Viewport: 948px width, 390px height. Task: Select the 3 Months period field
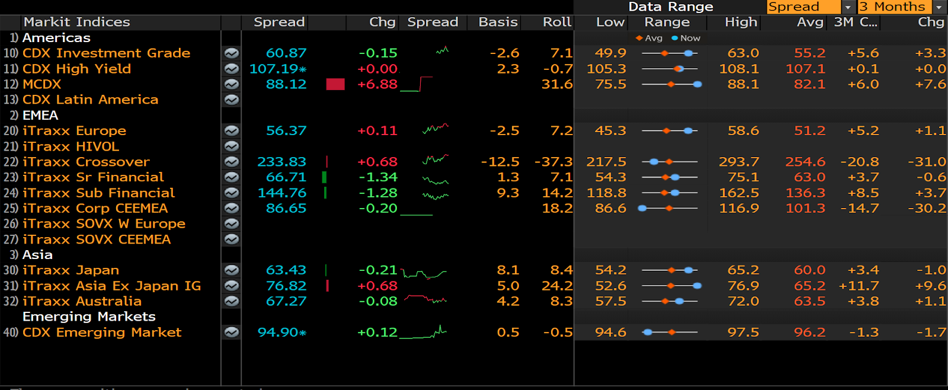pos(895,7)
